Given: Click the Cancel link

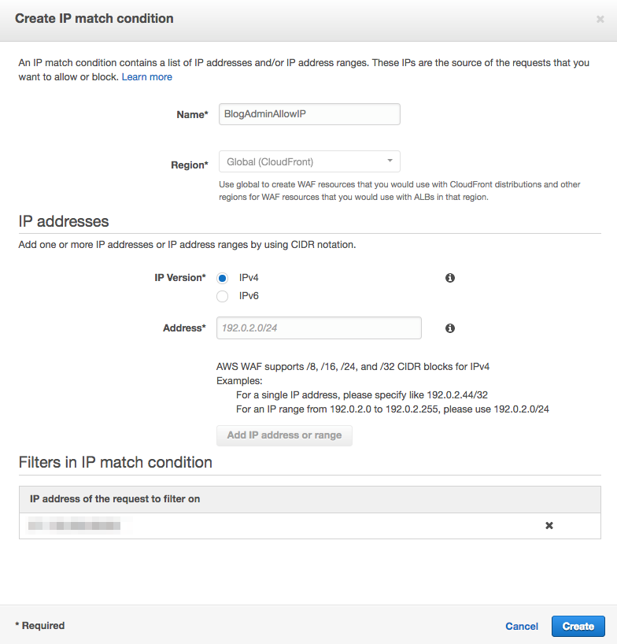Looking at the screenshot, I should pos(521,626).
